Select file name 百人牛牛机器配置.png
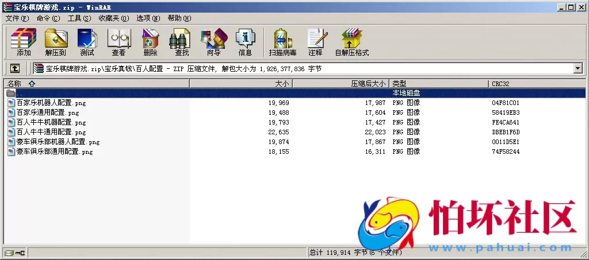The image size is (589, 260). click(x=51, y=122)
